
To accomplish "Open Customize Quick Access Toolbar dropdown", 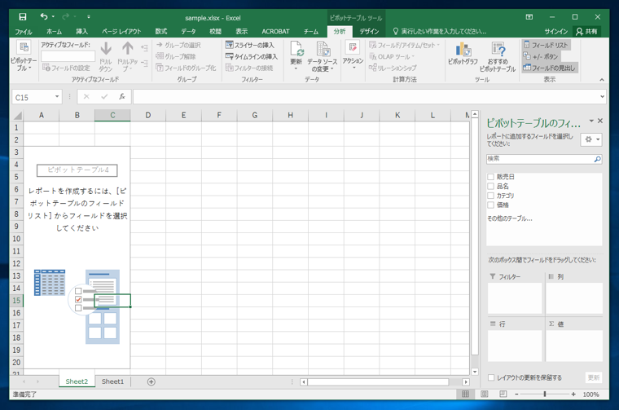I will coord(89,16).
